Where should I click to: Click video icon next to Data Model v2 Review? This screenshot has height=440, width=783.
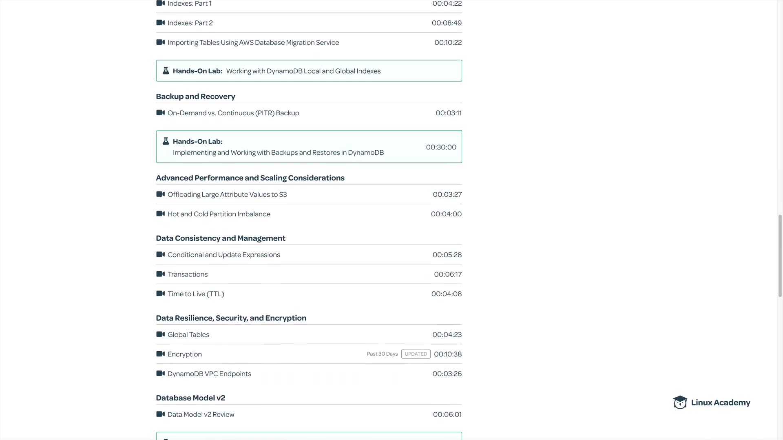pos(161,414)
